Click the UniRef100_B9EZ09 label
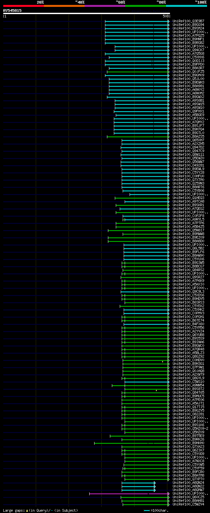Viewport: 210px width, 513px height. click(188, 238)
